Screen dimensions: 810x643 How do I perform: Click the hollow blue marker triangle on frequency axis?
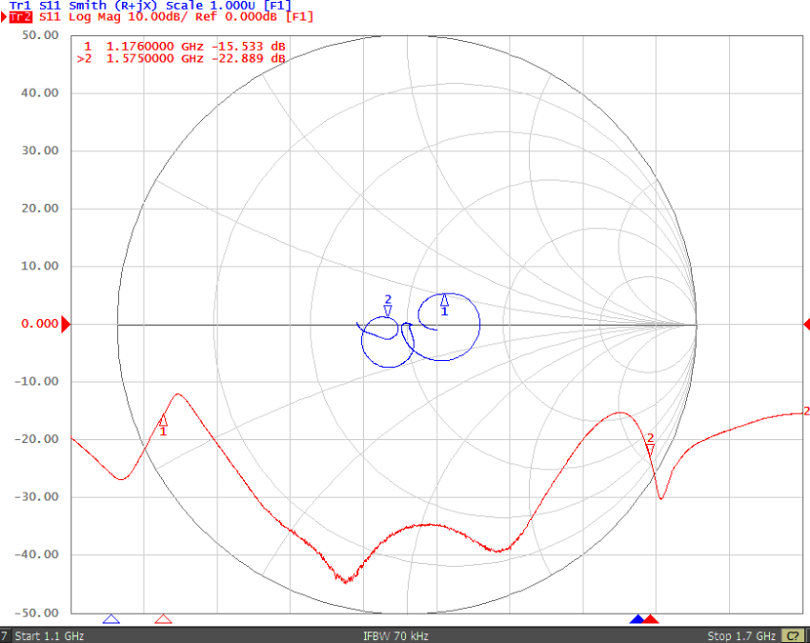click(x=111, y=619)
